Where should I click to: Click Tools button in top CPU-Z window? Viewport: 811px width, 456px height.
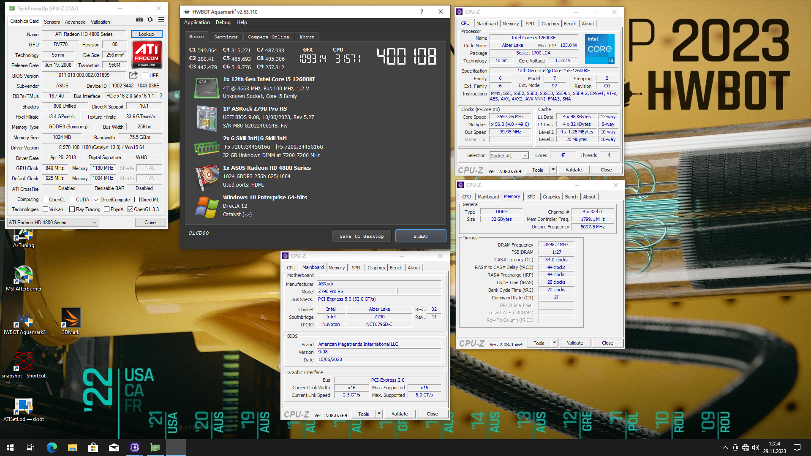(538, 170)
